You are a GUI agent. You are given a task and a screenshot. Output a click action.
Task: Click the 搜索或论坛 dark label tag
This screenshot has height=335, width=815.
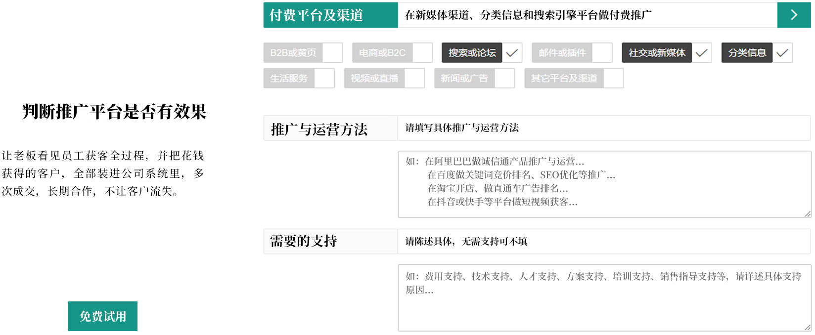pos(471,53)
